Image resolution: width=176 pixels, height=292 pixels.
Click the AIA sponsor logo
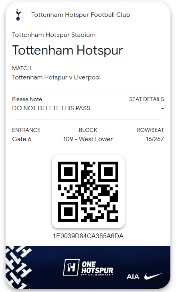(x=133, y=276)
